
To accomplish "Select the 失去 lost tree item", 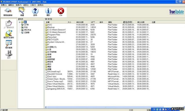I will click(x=26, y=27).
